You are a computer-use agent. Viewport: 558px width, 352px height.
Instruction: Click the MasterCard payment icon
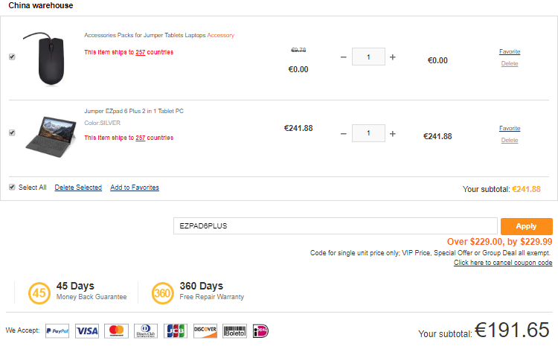coord(115,330)
